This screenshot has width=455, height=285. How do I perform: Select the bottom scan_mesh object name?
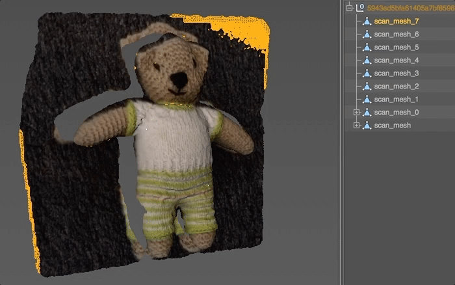point(392,126)
